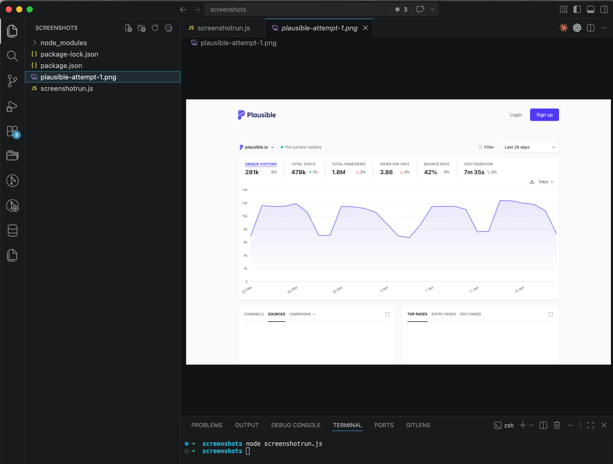Kill the terminal using the trash icon
Image resolution: width=613 pixels, height=464 pixels.
point(557,425)
